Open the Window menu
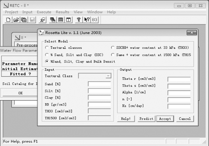 click(95, 12)
